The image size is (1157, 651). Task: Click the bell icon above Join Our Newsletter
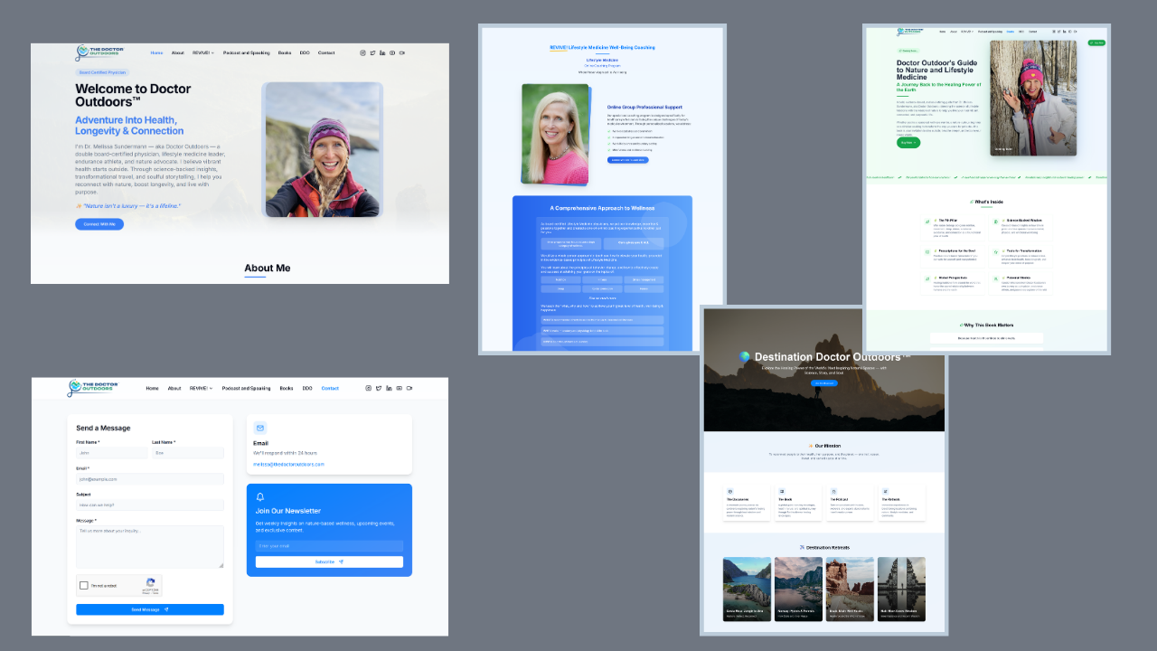click(260, 497)
